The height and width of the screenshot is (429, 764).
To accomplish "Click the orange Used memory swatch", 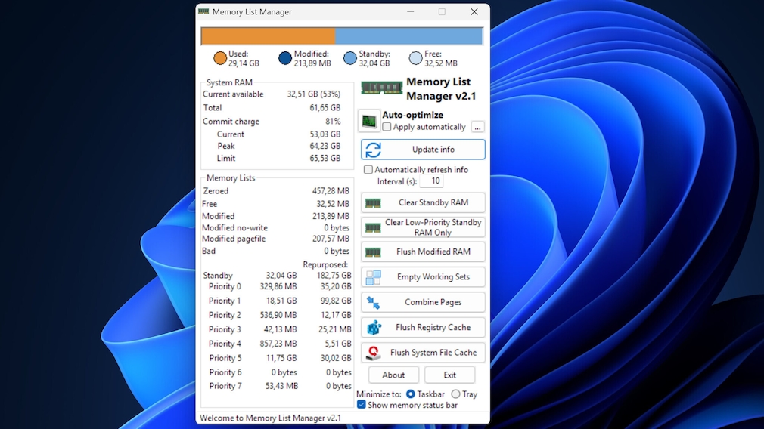I will point(220,58).
